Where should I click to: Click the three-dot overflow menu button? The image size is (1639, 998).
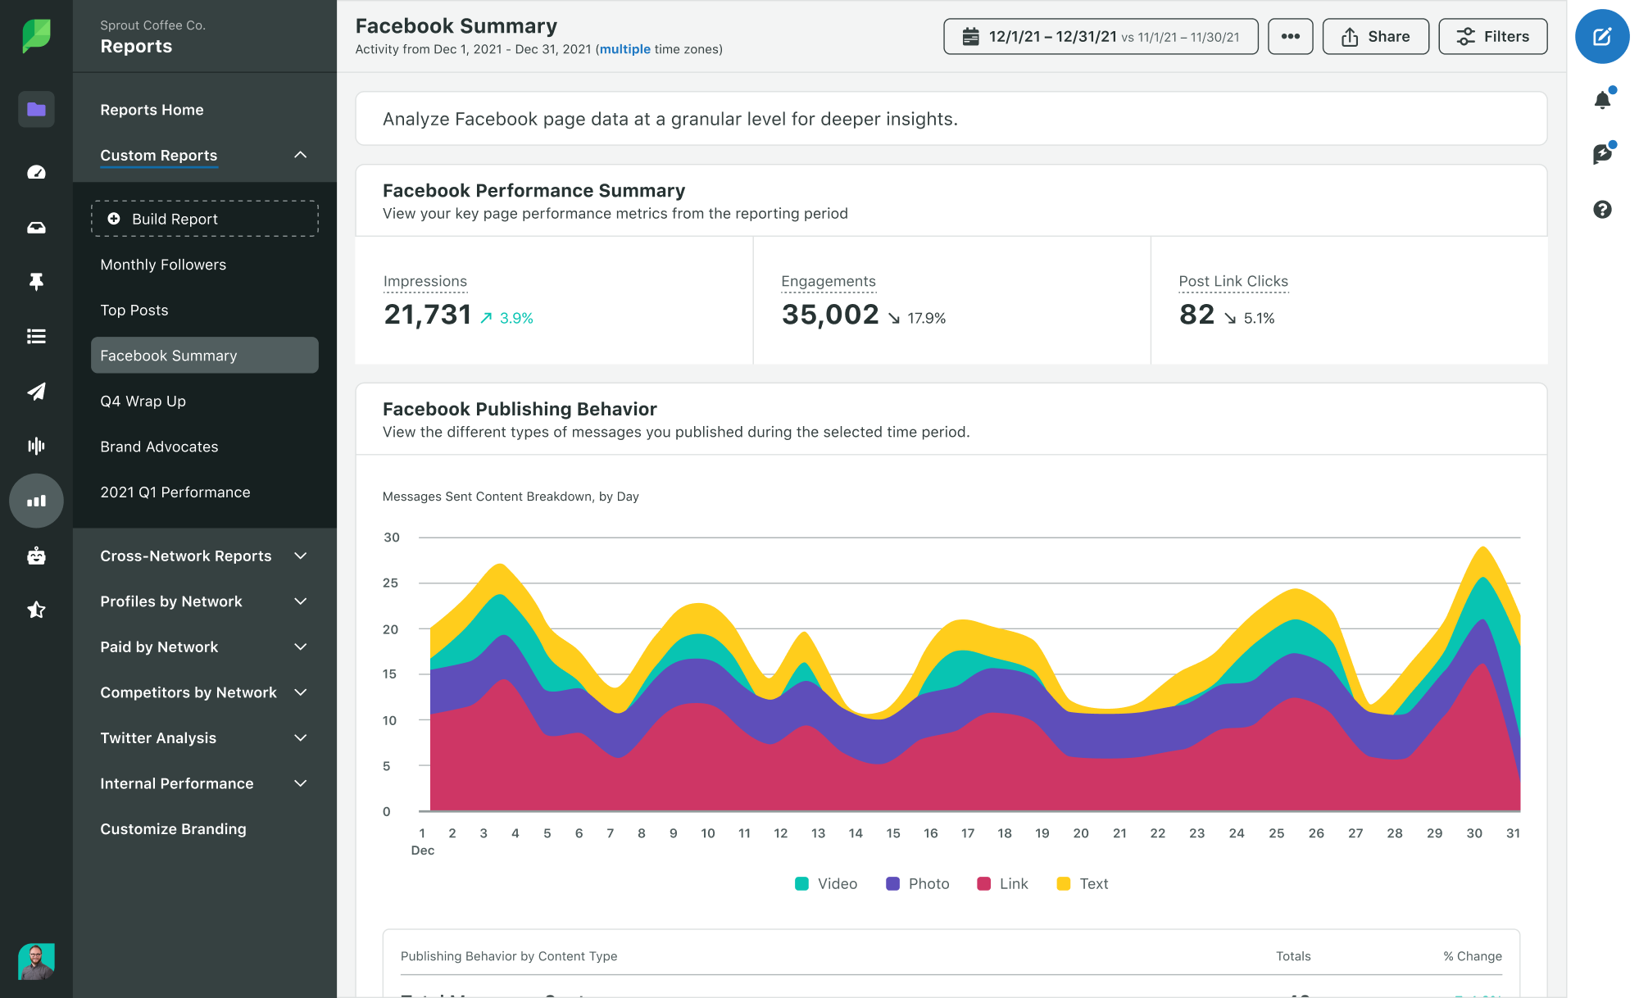click(1289, 35)
